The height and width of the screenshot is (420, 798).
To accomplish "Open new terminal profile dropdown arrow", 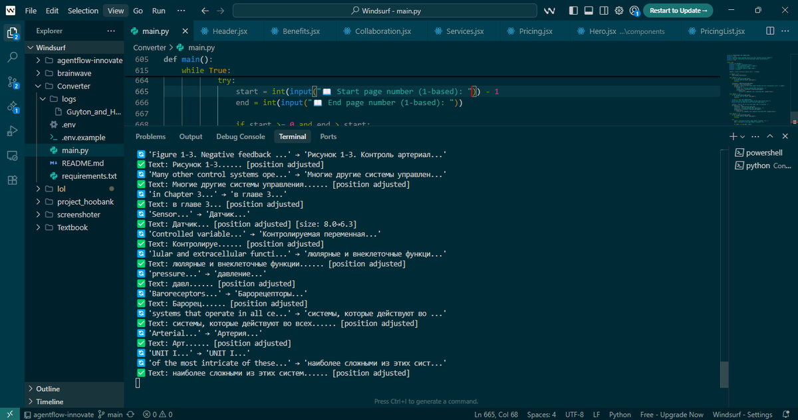I will tap(743, 136).
